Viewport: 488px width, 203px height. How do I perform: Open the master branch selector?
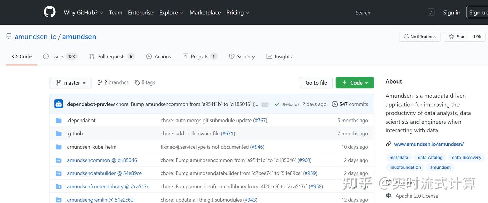[70, 82]
